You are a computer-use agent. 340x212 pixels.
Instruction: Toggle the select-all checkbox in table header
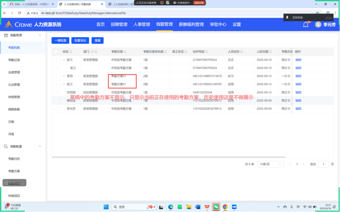pyautogui.click(x=56, y=52)
